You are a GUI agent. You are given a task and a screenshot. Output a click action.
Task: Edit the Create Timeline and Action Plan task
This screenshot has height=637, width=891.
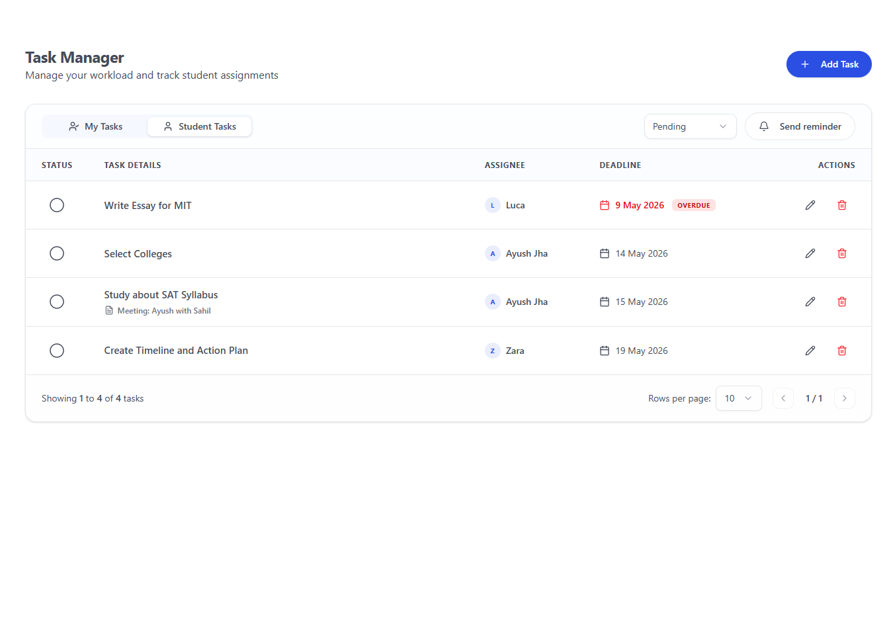tap(810, 351)
